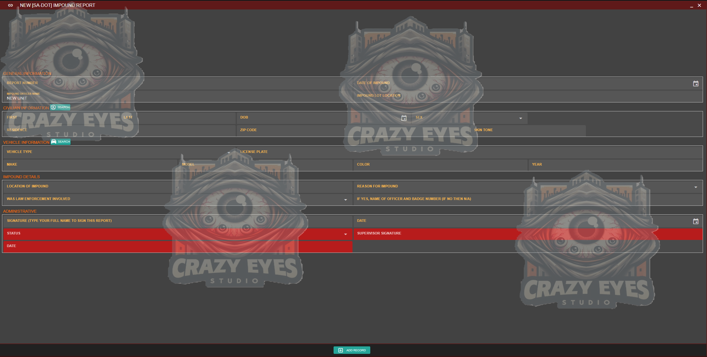Focus the vehicle Year field
707x357 pixels.
(x=615, y=165)
